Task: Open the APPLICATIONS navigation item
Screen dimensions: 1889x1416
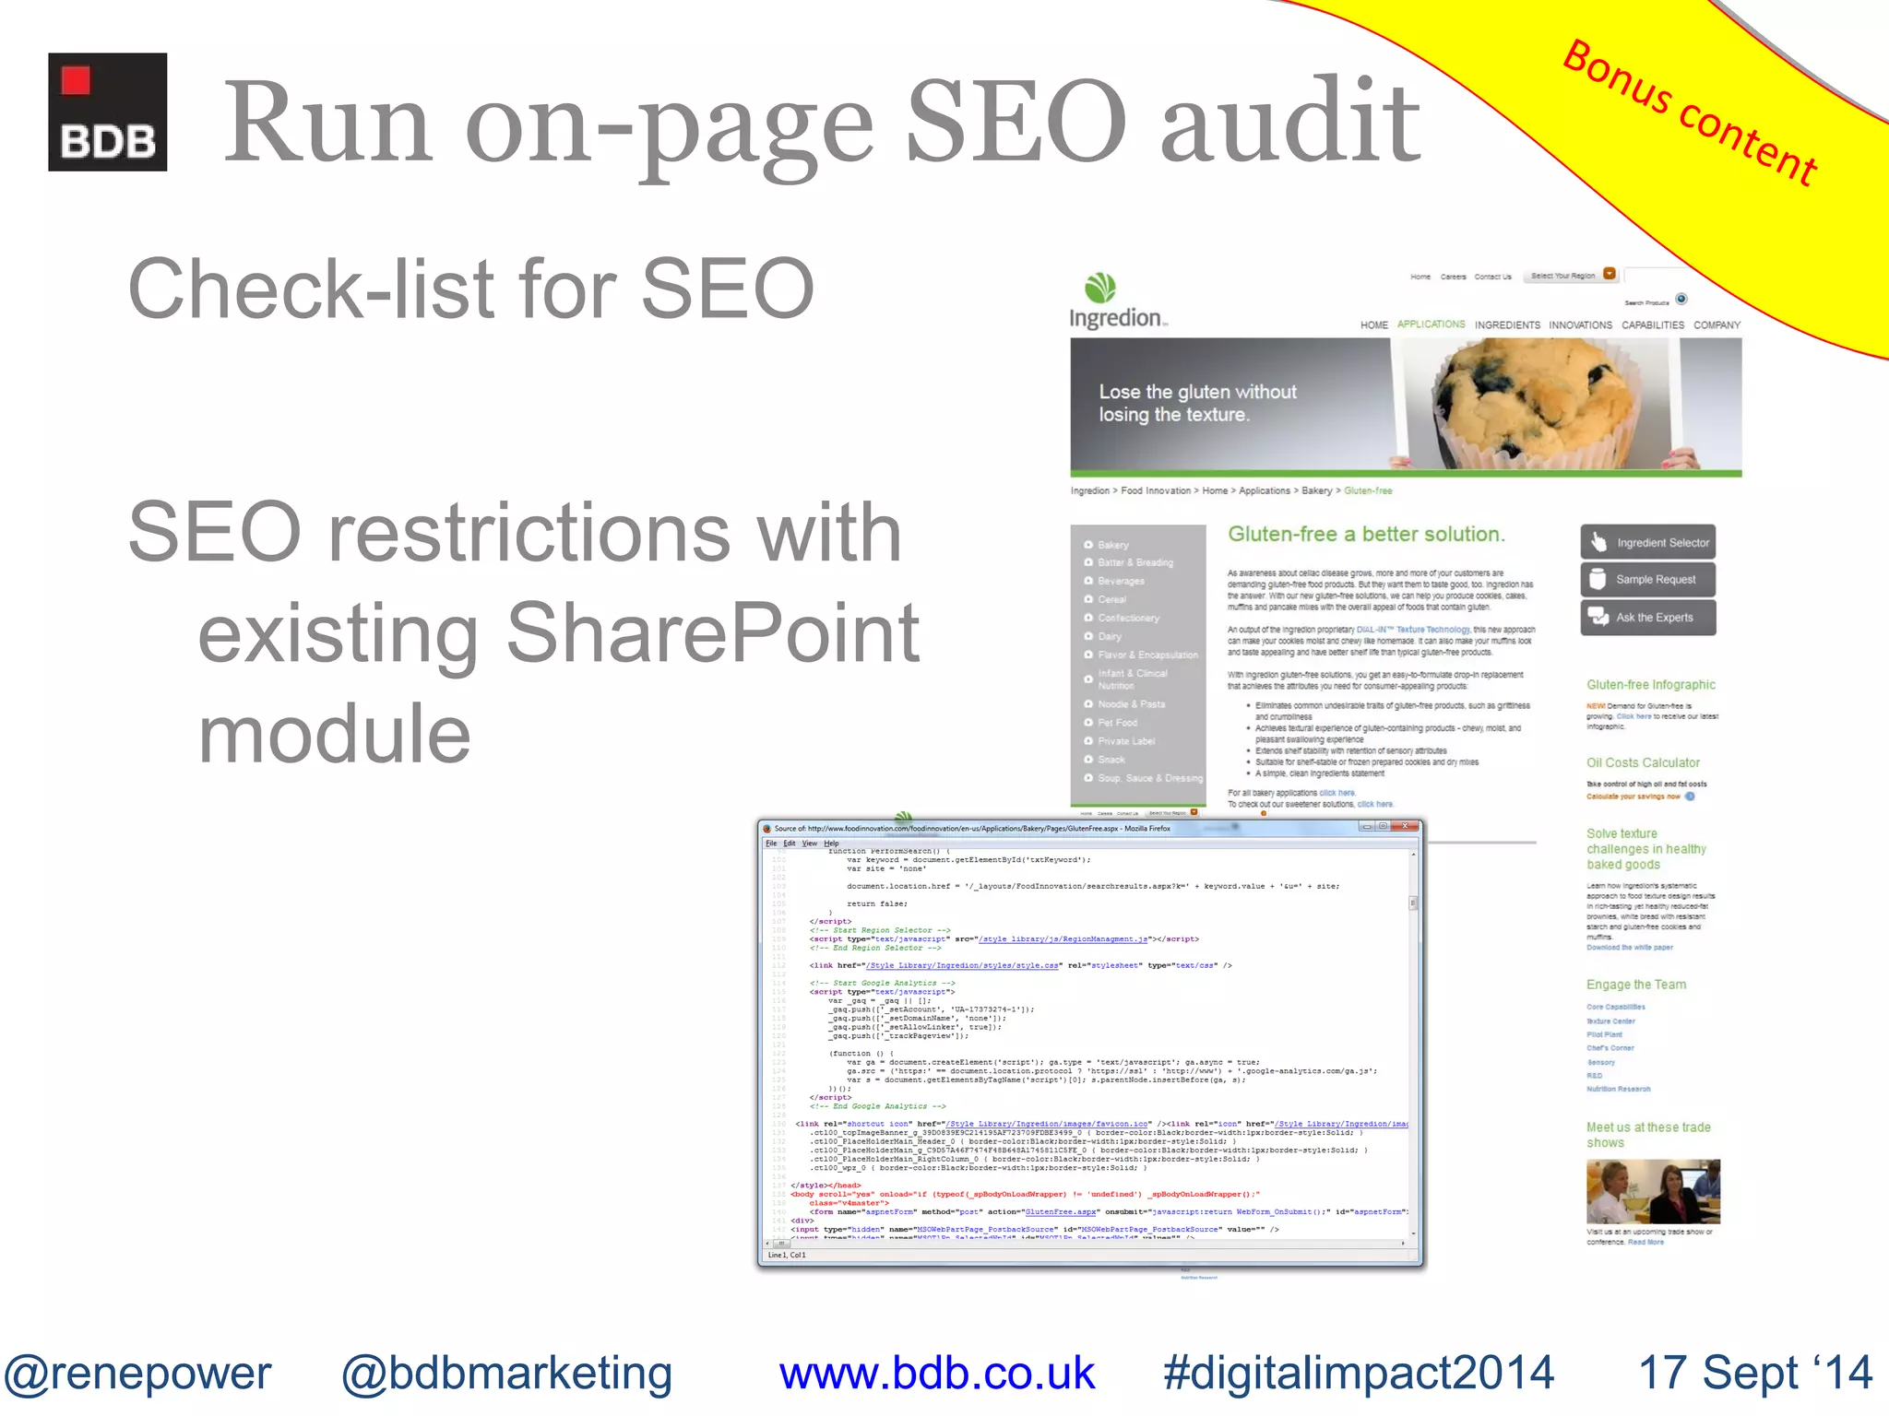Action: pyautogui.click(x=1431, y=324)
